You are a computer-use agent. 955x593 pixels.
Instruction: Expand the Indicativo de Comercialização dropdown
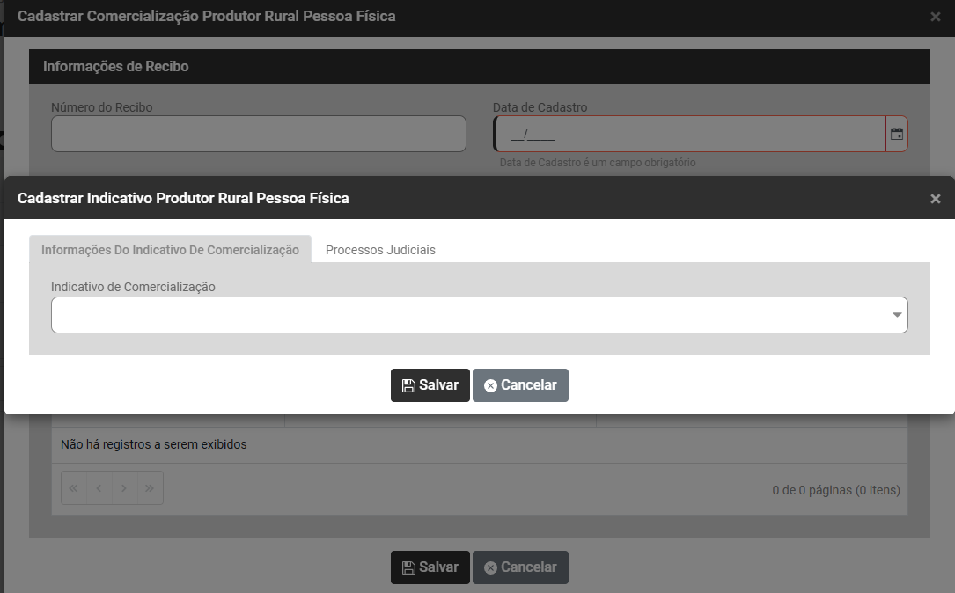897,315
